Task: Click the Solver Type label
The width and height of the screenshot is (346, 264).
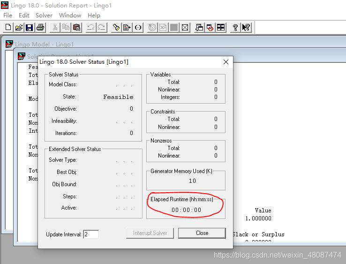Action: coord(63,160)
